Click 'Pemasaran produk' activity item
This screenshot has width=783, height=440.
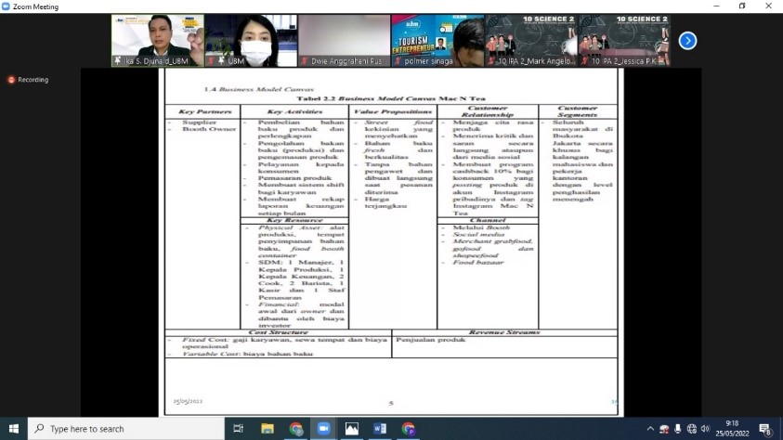[x=294, y=178]
